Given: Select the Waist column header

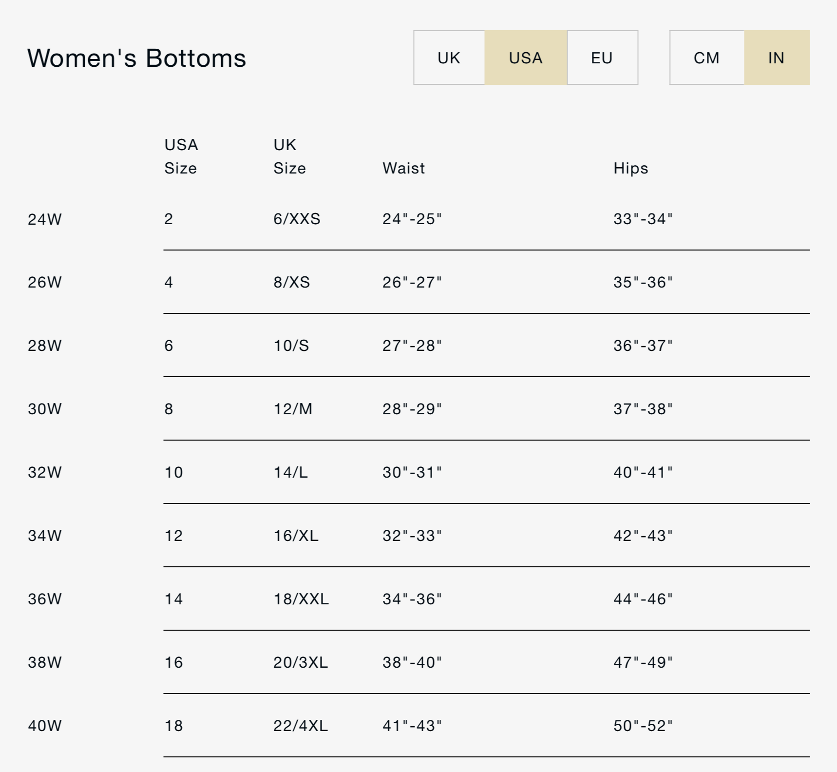Looking at the screenshot, I should click(403, 168).
